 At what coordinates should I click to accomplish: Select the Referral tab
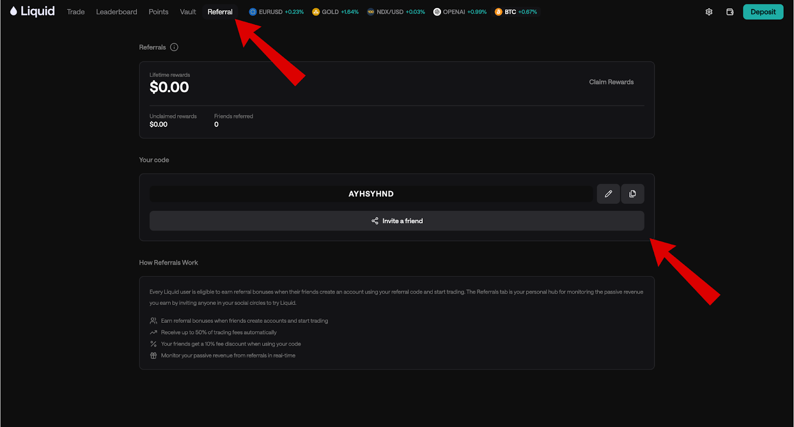tap(220, 12)
